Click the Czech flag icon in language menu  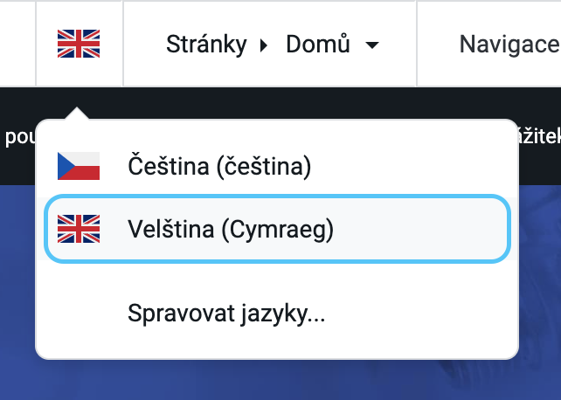(x=79, y=166)
